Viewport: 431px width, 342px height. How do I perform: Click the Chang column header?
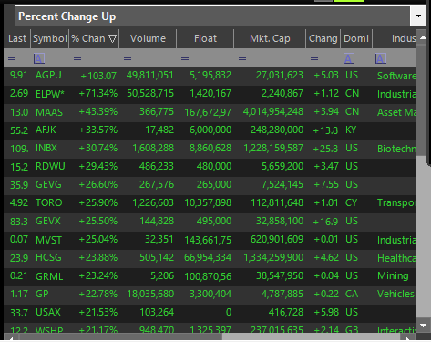point(323,38)
